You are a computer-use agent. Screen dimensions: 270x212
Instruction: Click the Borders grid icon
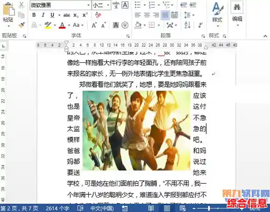click(152, 25)
